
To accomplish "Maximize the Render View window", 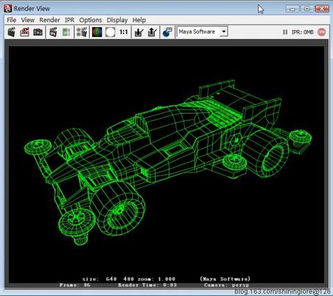I will point(307,9).
